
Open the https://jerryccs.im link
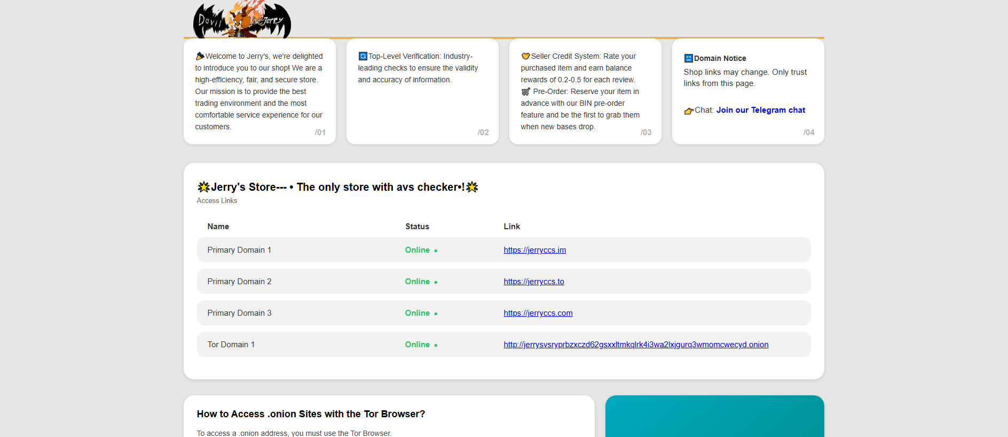[535, 250]
